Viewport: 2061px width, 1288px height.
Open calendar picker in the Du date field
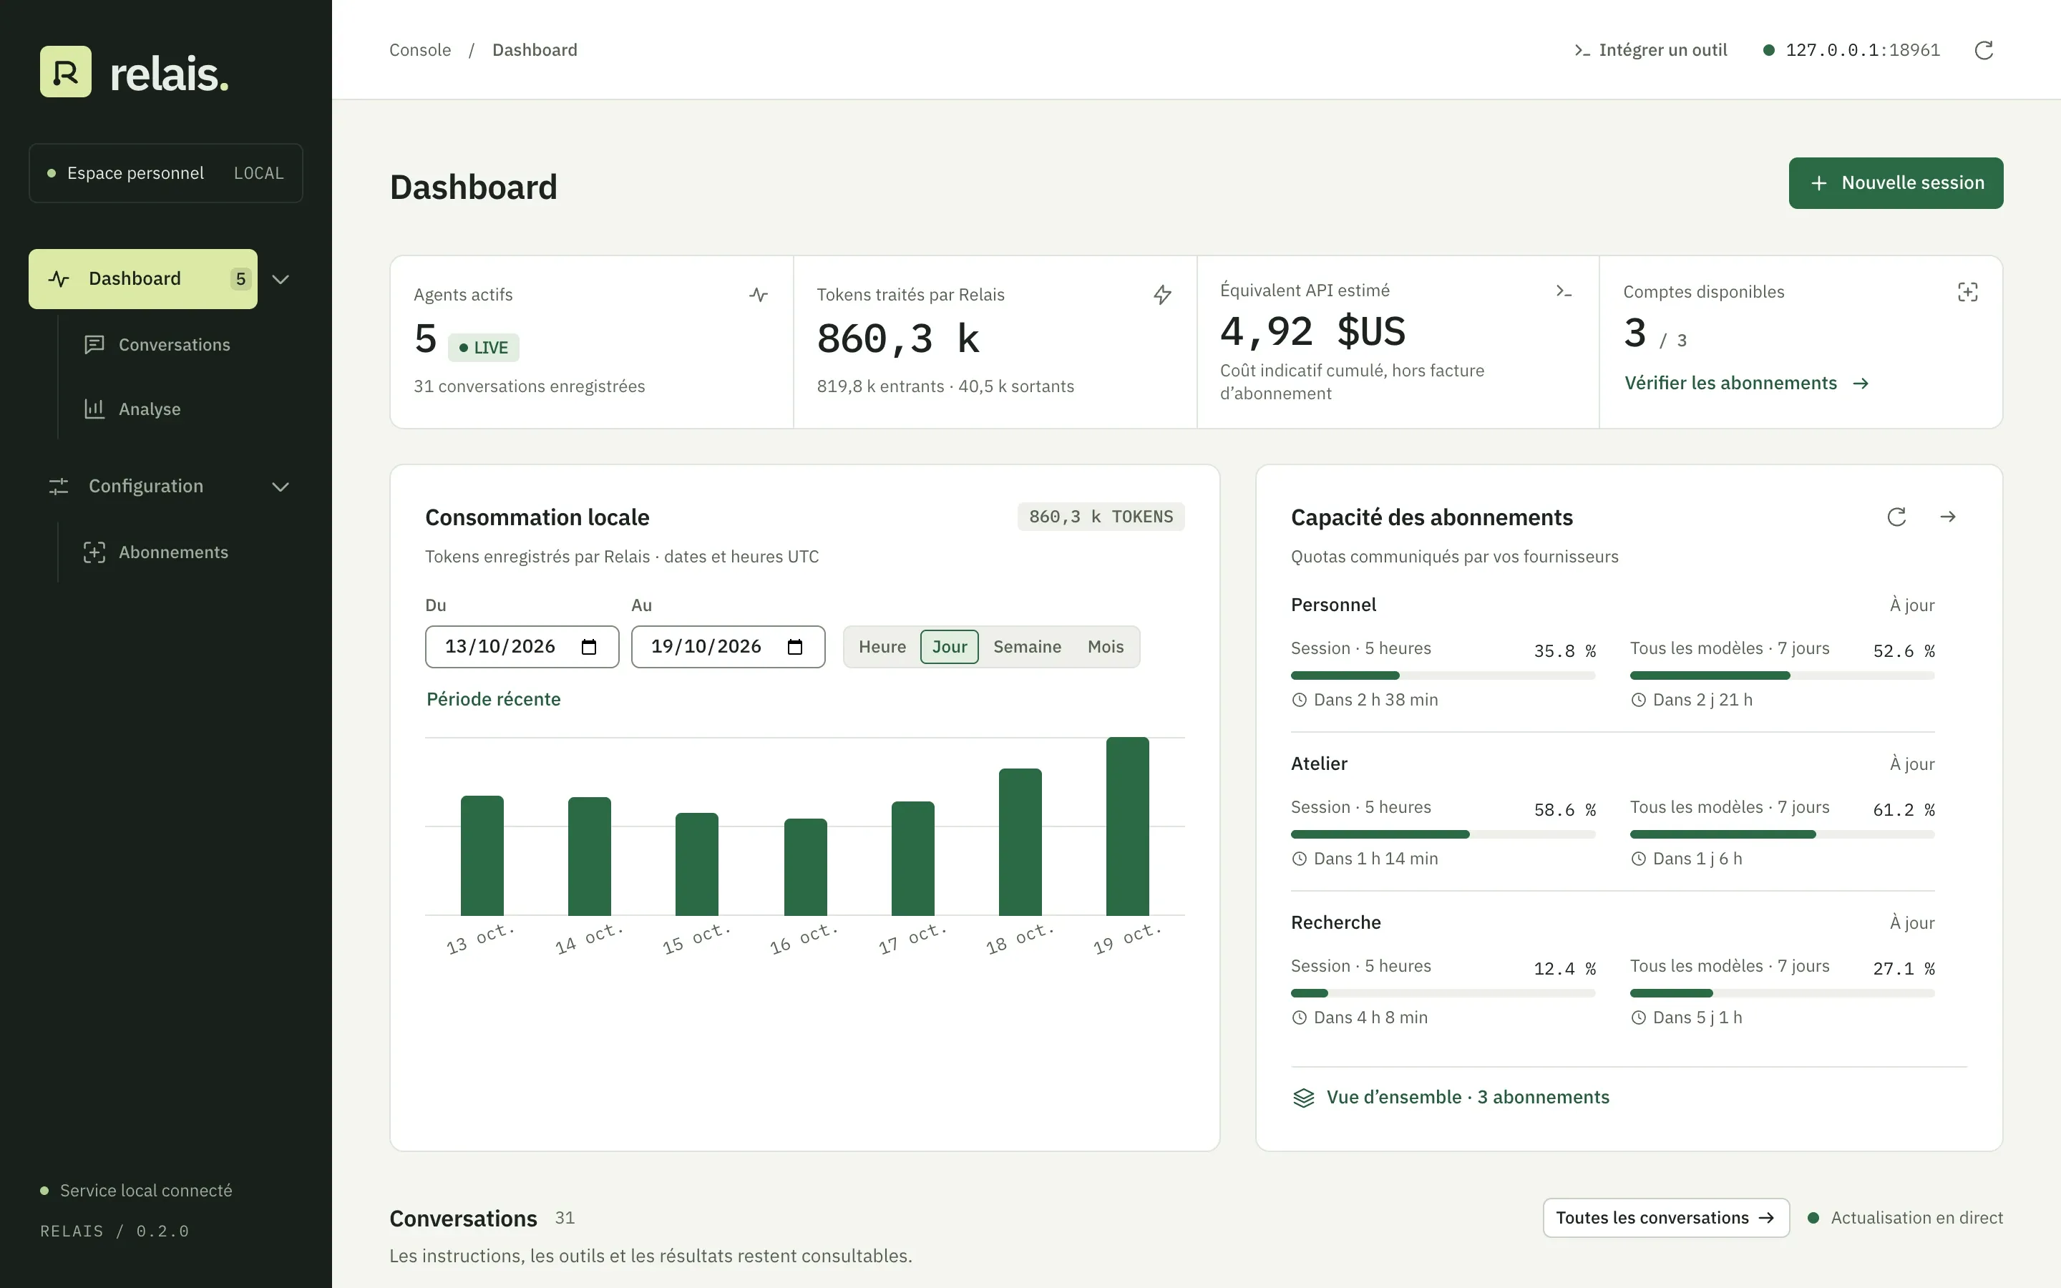[x=588, y=648]
